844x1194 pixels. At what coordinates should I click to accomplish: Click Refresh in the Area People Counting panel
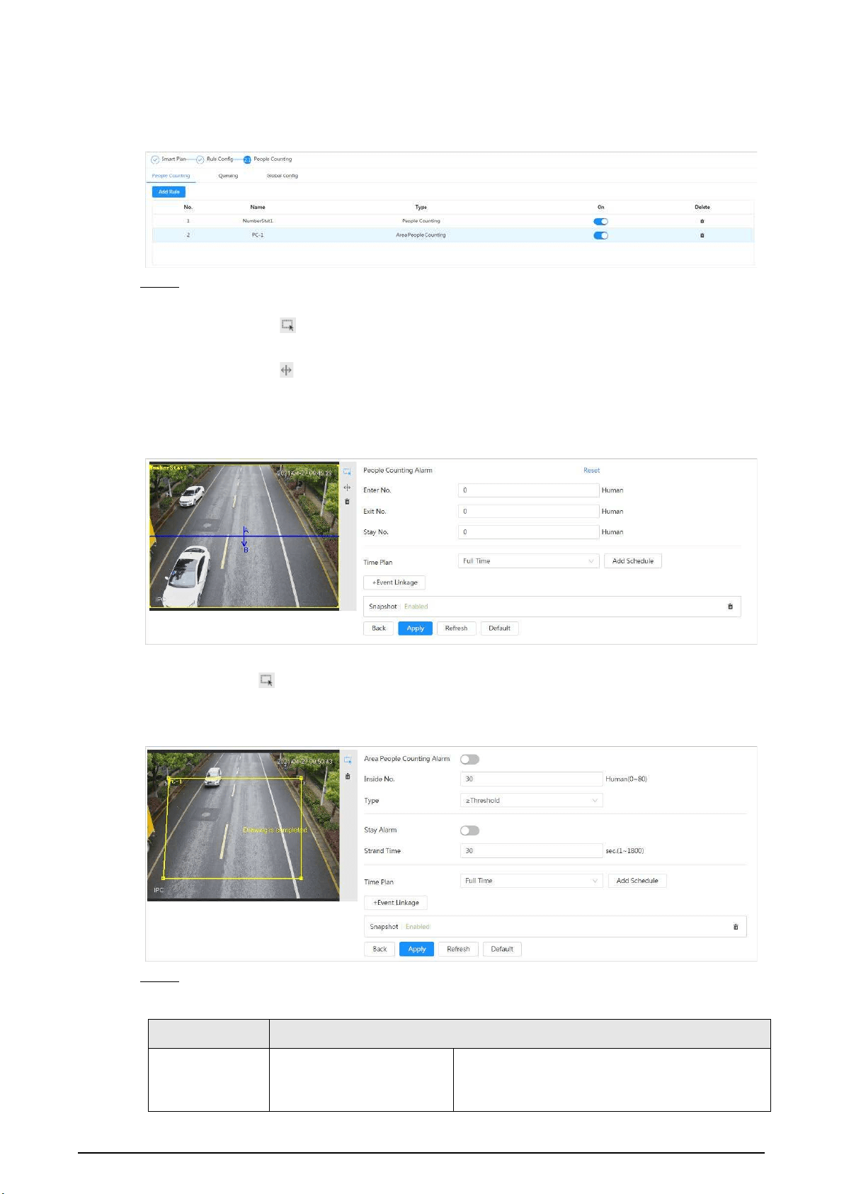[x=459, y=950]
